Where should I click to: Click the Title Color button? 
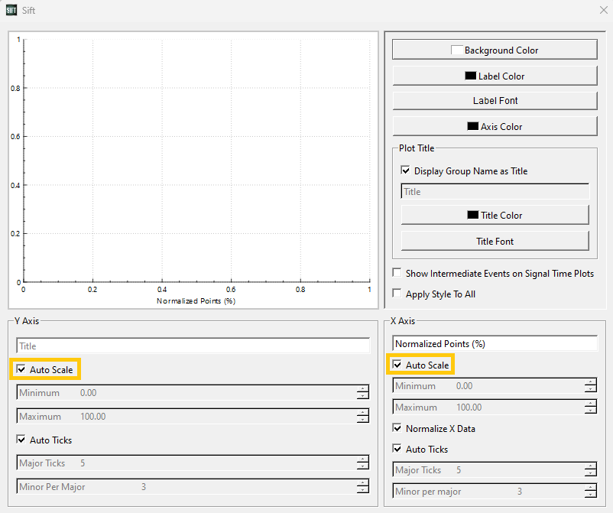[x=495, y=215]
